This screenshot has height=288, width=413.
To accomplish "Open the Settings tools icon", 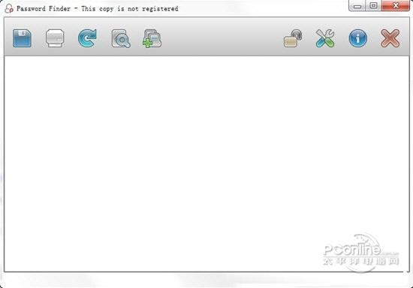I will click(325, 38).
